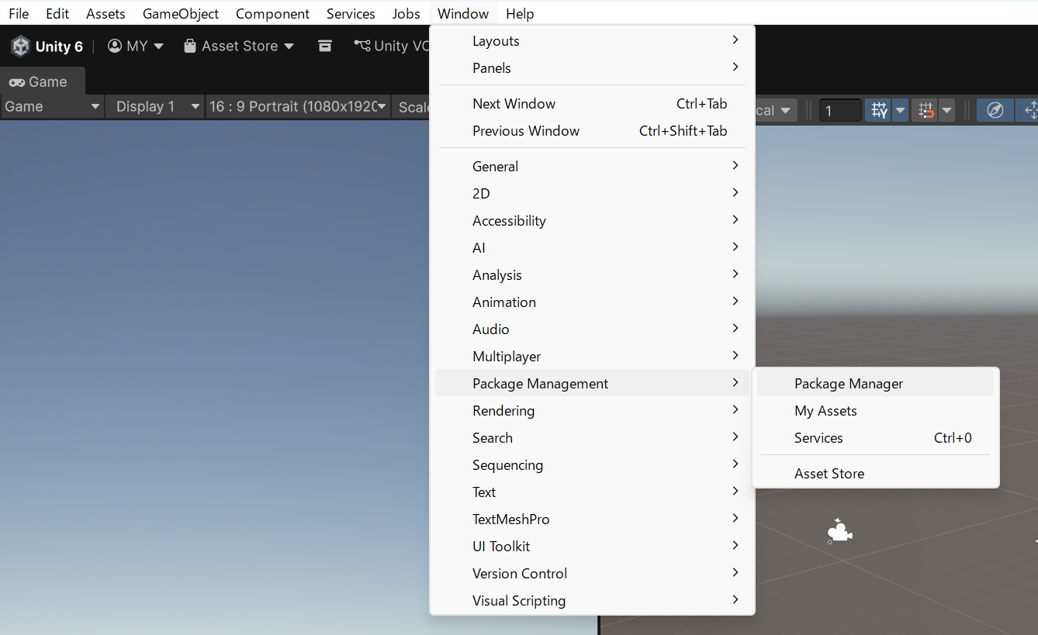Open the grid snapping settings arrow
The height and width of the screenshot is (635, 1038).
[946, 110]
